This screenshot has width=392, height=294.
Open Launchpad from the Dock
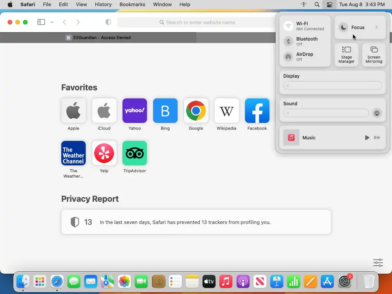point(40,281)
